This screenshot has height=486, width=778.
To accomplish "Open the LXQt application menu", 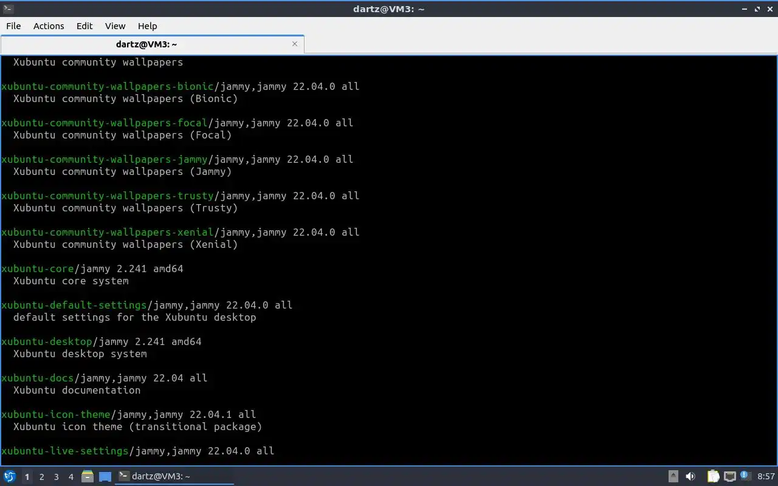I will tap(9, 476).
